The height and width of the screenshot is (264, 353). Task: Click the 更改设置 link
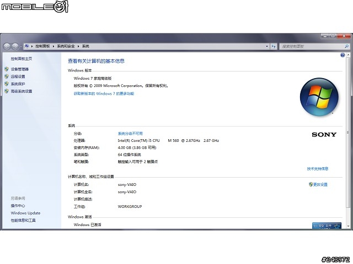[x=320, y=185]
